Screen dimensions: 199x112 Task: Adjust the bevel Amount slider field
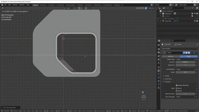(185, 62)
